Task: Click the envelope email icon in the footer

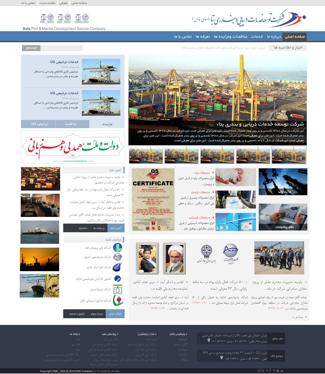Action: [259, 371]
